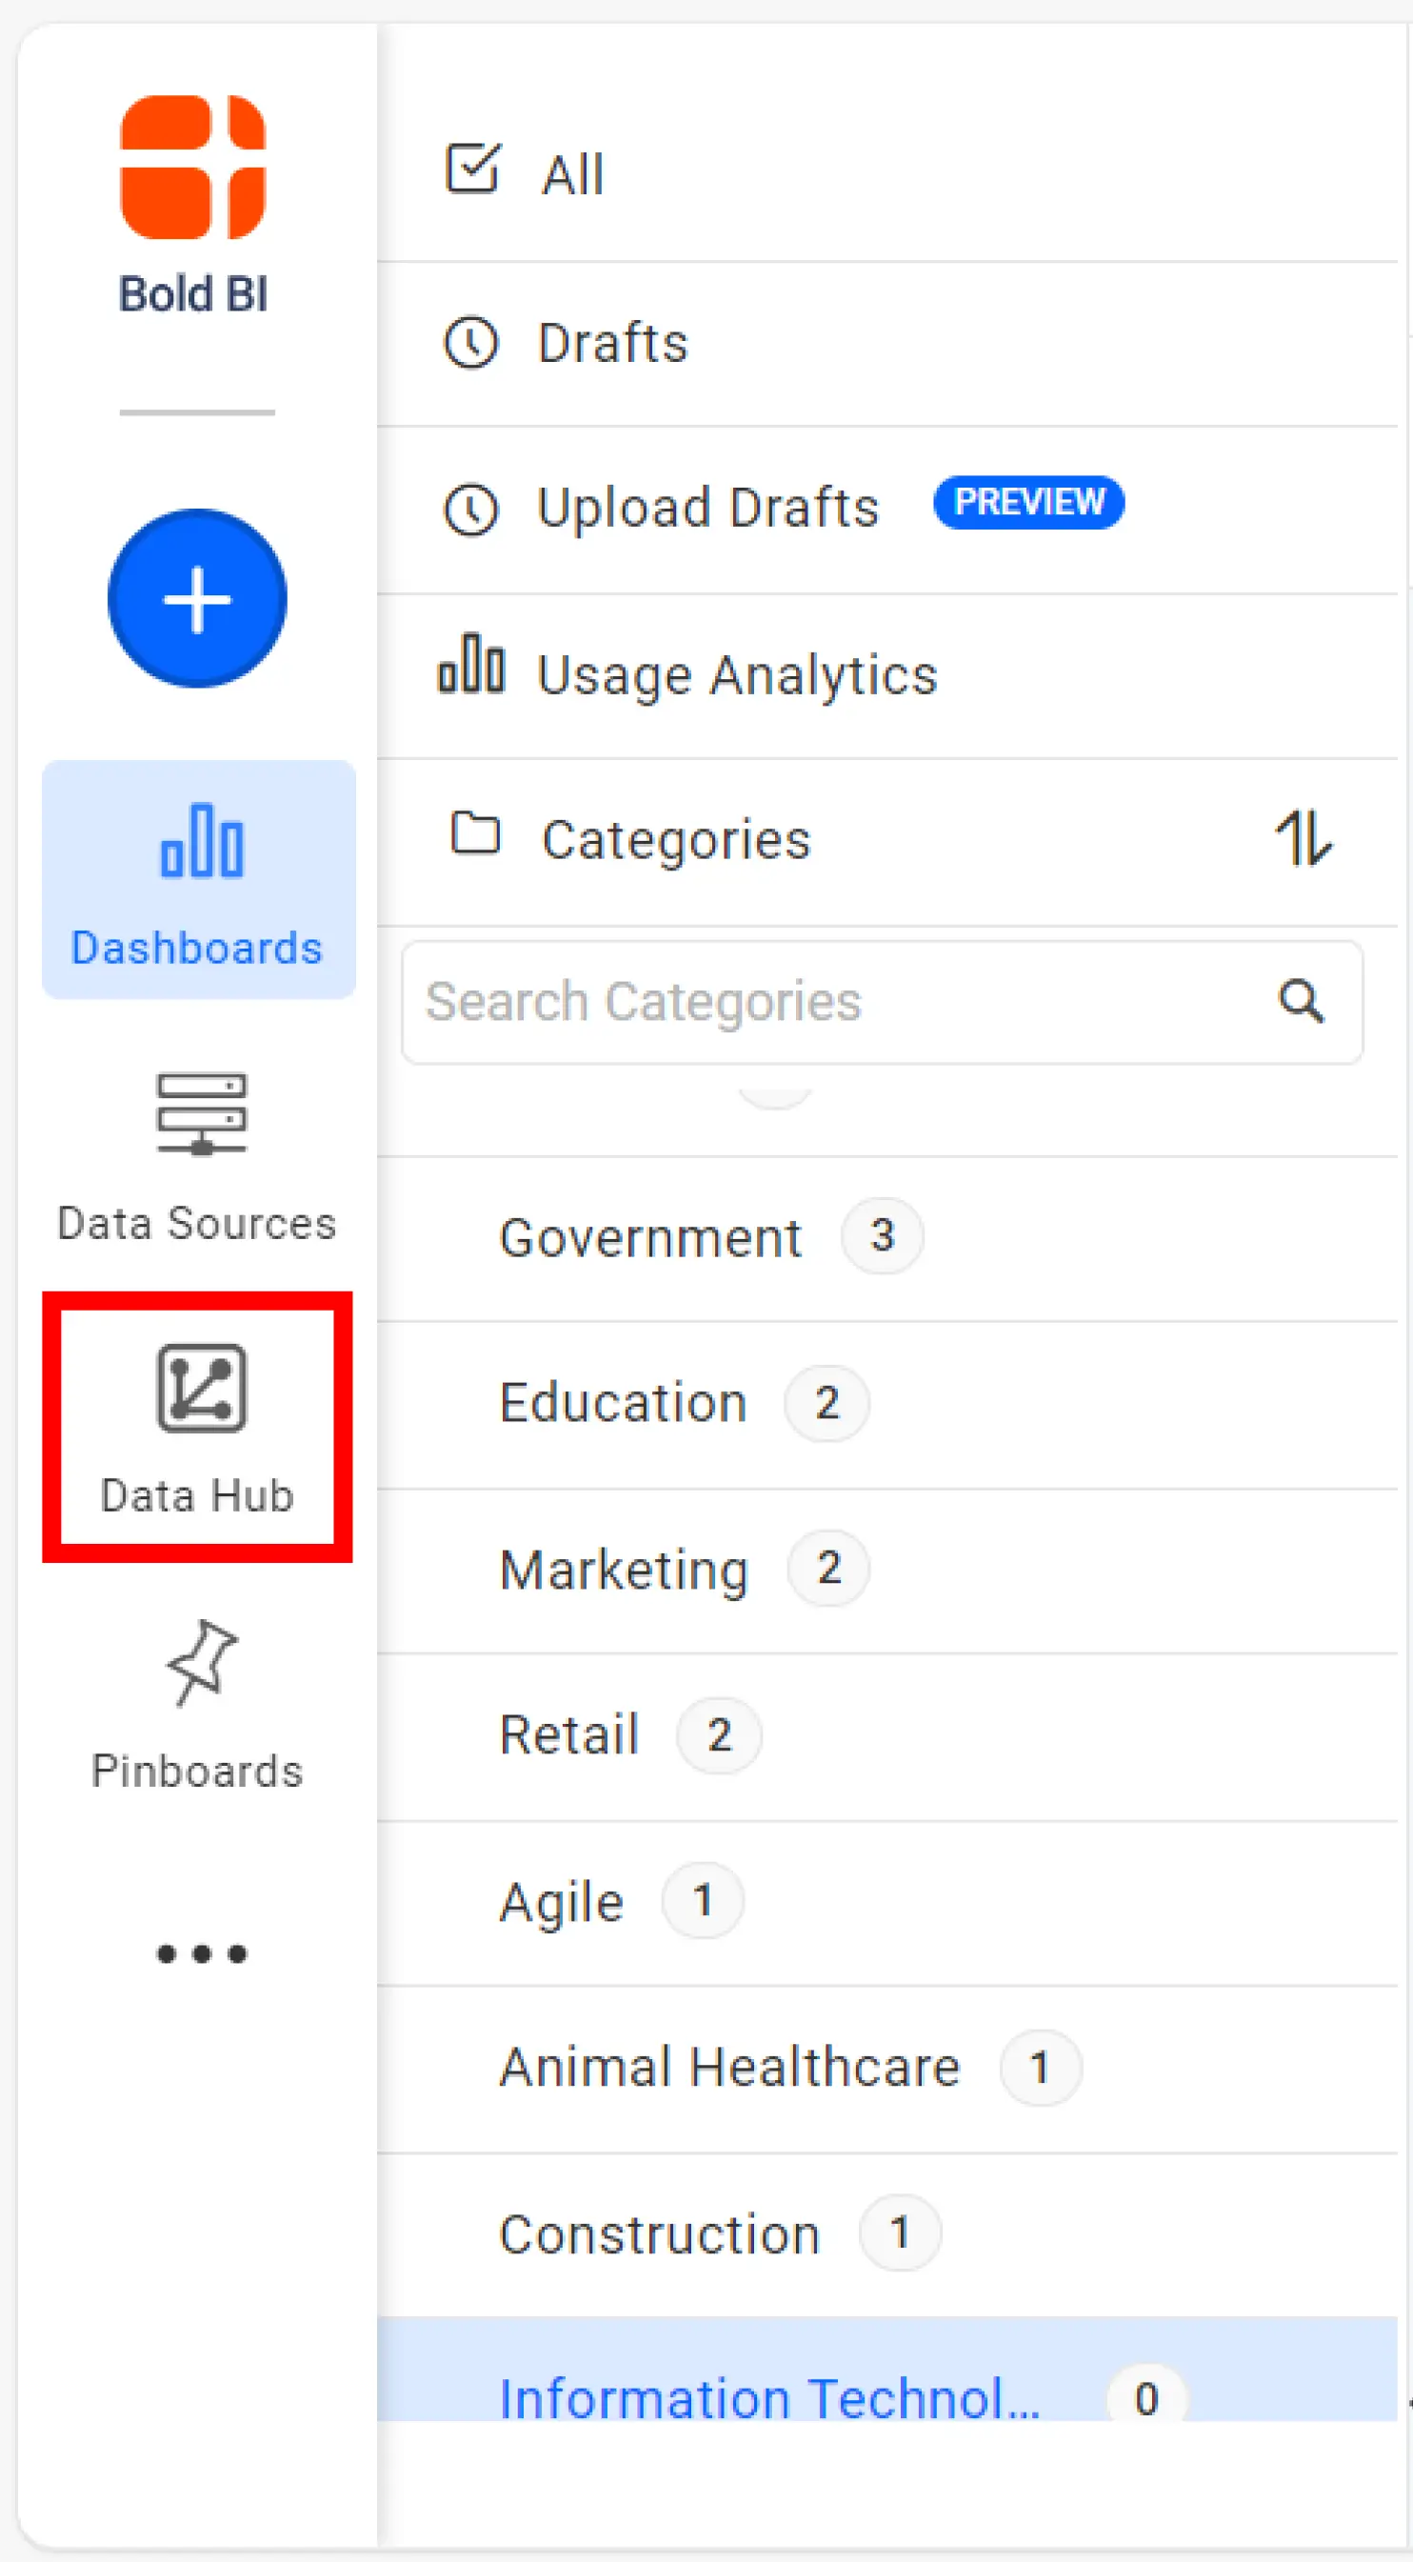Image resolution: width=1413 pixels, height=2562 pixels.
Task: Click the blue plus create button
Action: tap(197, 599)
